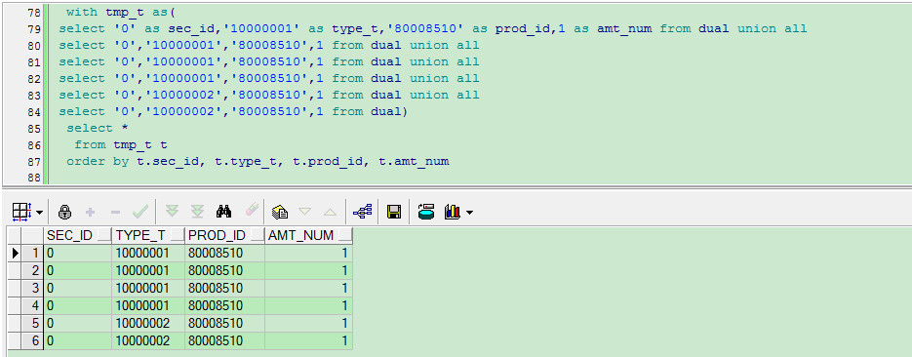Click TYPE_T cell 10000002 in row 6
This screenshot has width=912, height=357.
[148, 340]
